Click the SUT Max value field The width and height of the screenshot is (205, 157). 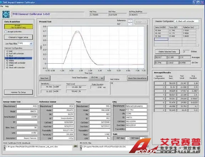[x=117, y=15]
